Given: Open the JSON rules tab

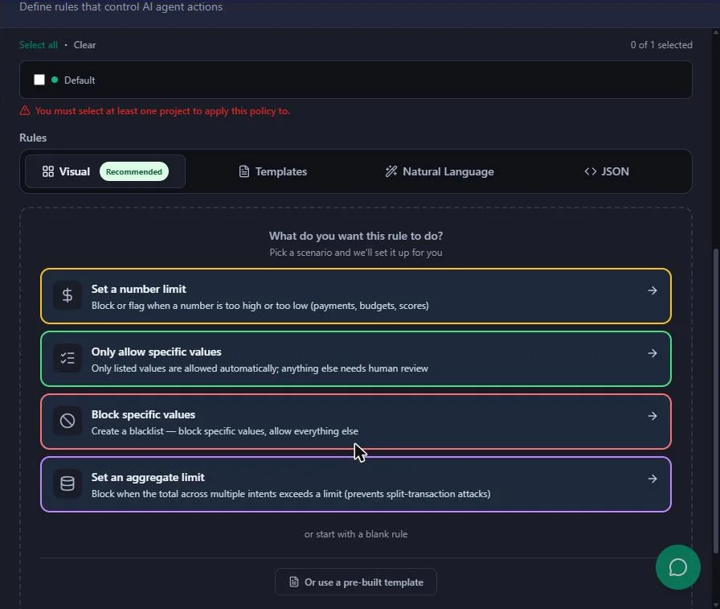Looking at the screenshot, I should [x=607, y=171].
